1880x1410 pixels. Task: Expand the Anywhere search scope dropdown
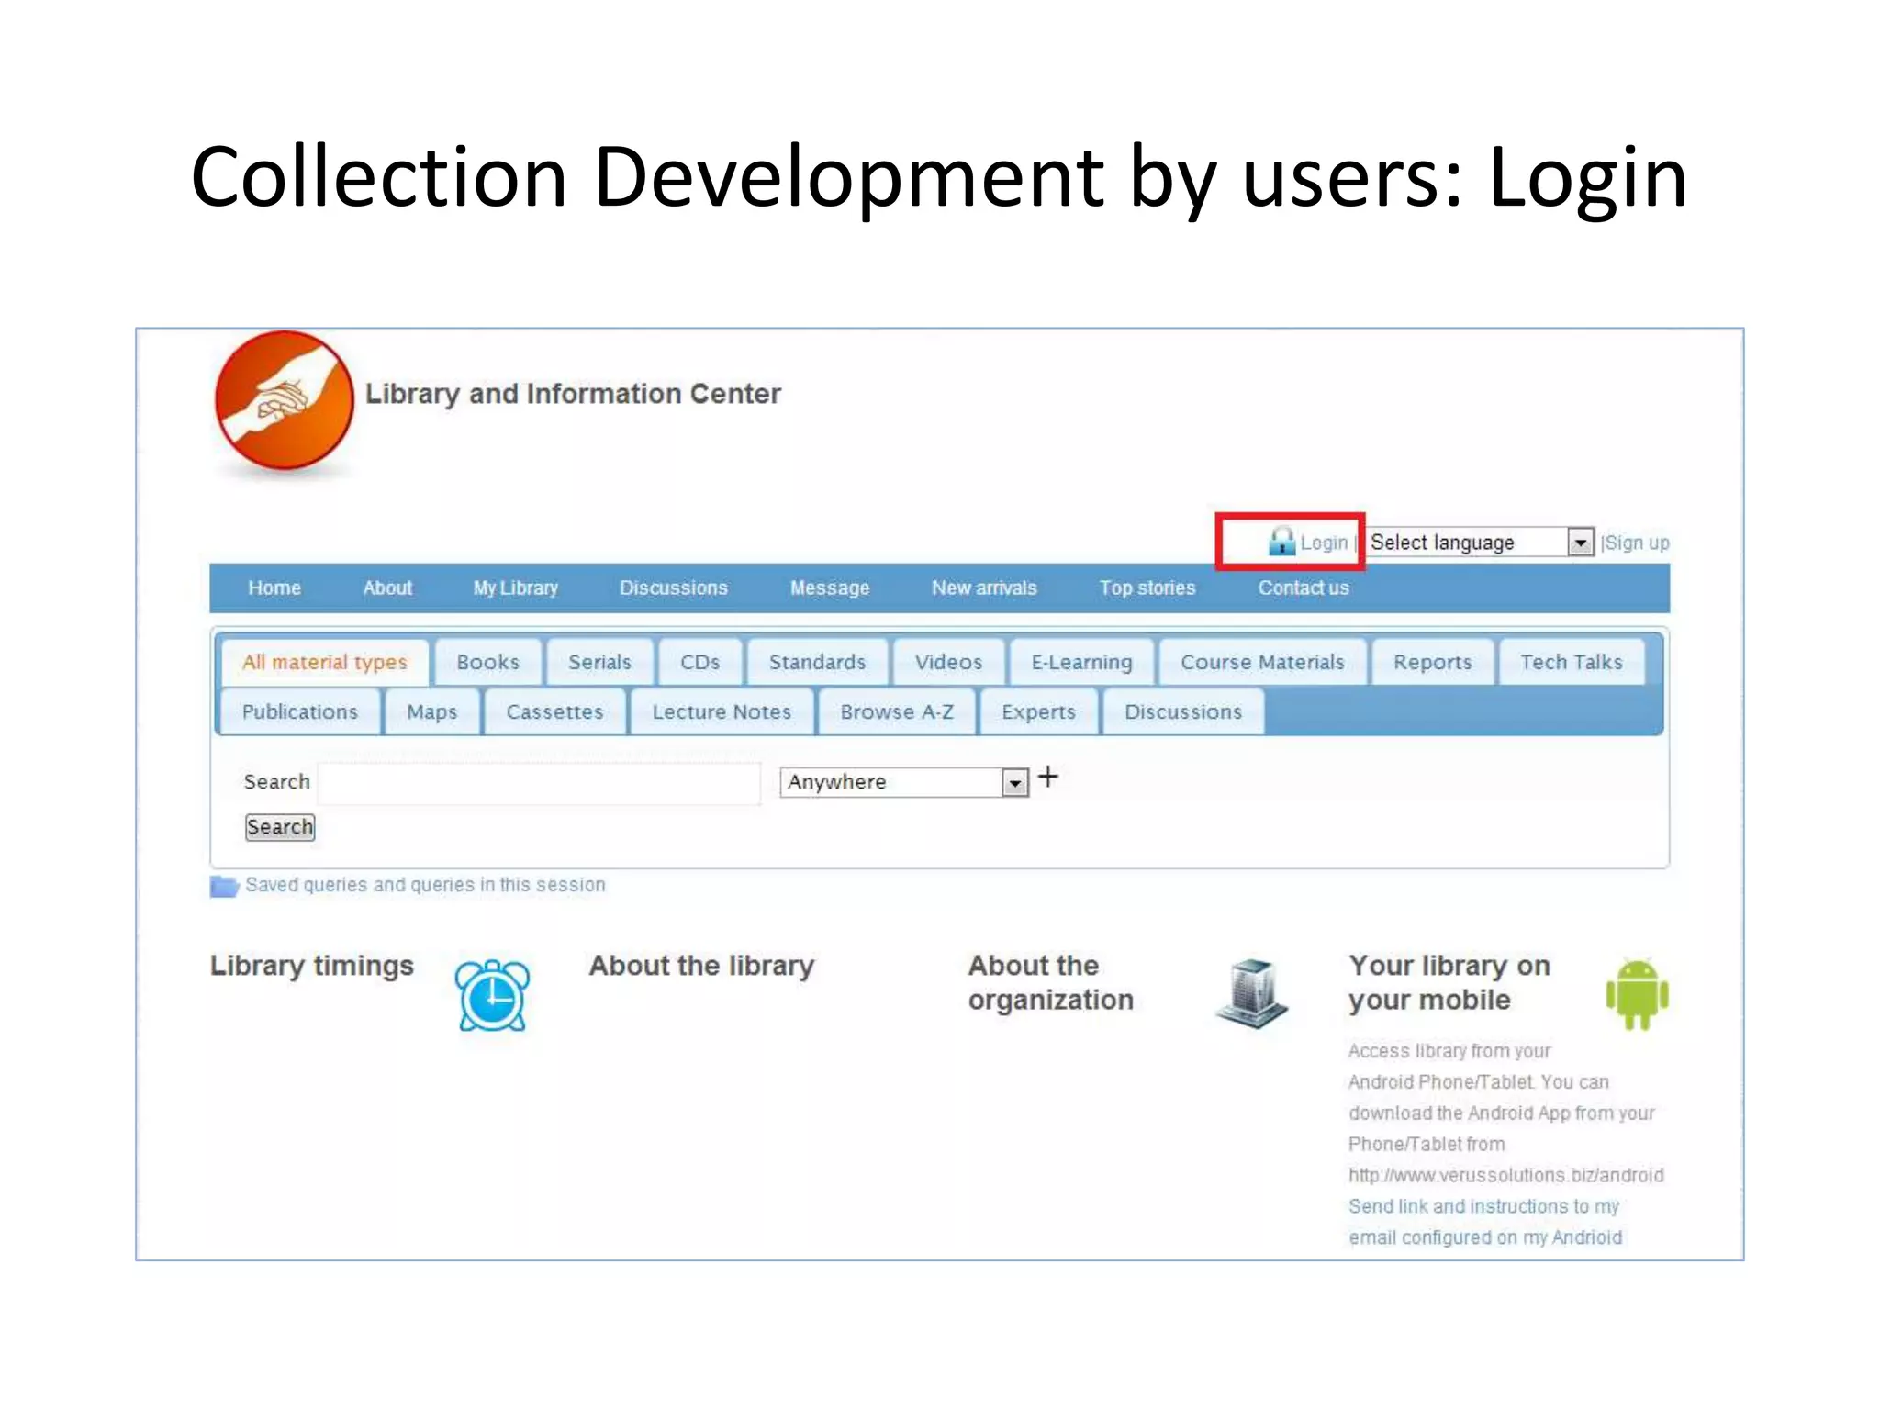click(904, 782)
